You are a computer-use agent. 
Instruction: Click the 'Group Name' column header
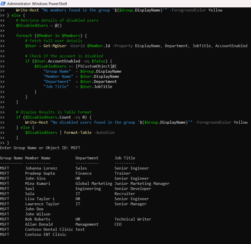[x=11, y=158]
